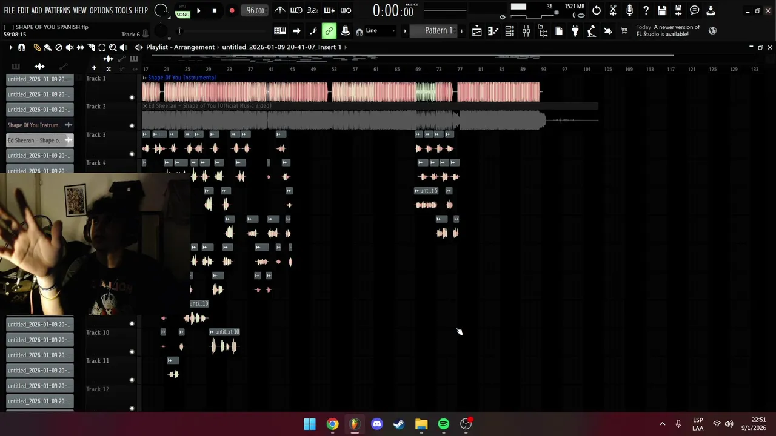The height and width of the screenshot is (436, 776).
Task: Toggle wait for input before recording
Action: (x=296, y=10)
